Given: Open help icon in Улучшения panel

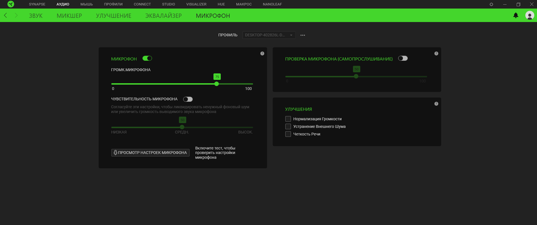Looking at the screenshot, I should [436, 104].
